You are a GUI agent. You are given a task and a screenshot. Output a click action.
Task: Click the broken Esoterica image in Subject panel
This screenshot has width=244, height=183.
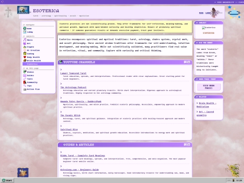click(x=208, y=28)
